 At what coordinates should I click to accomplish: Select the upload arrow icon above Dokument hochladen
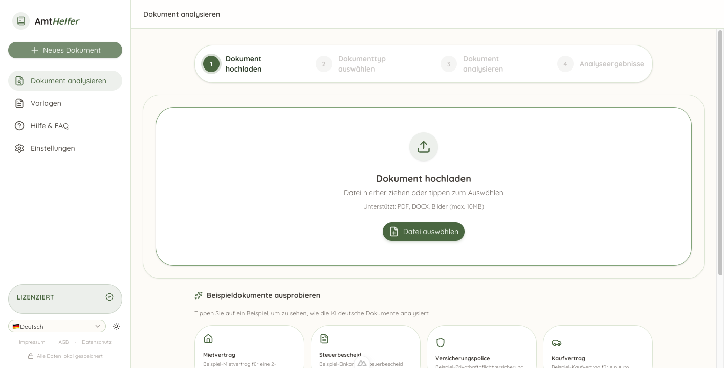pos(423,147)
